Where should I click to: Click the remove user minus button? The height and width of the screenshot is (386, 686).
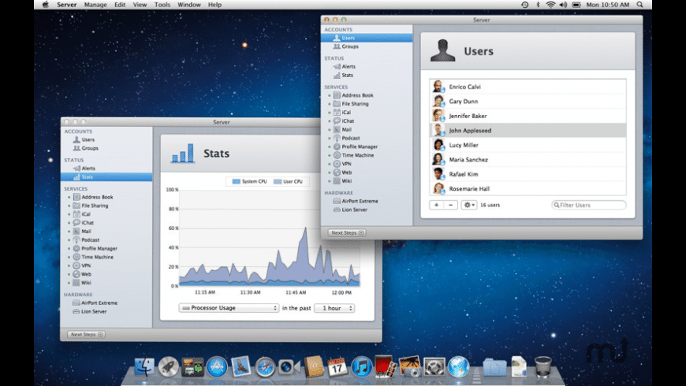click(x=450, y=205)
